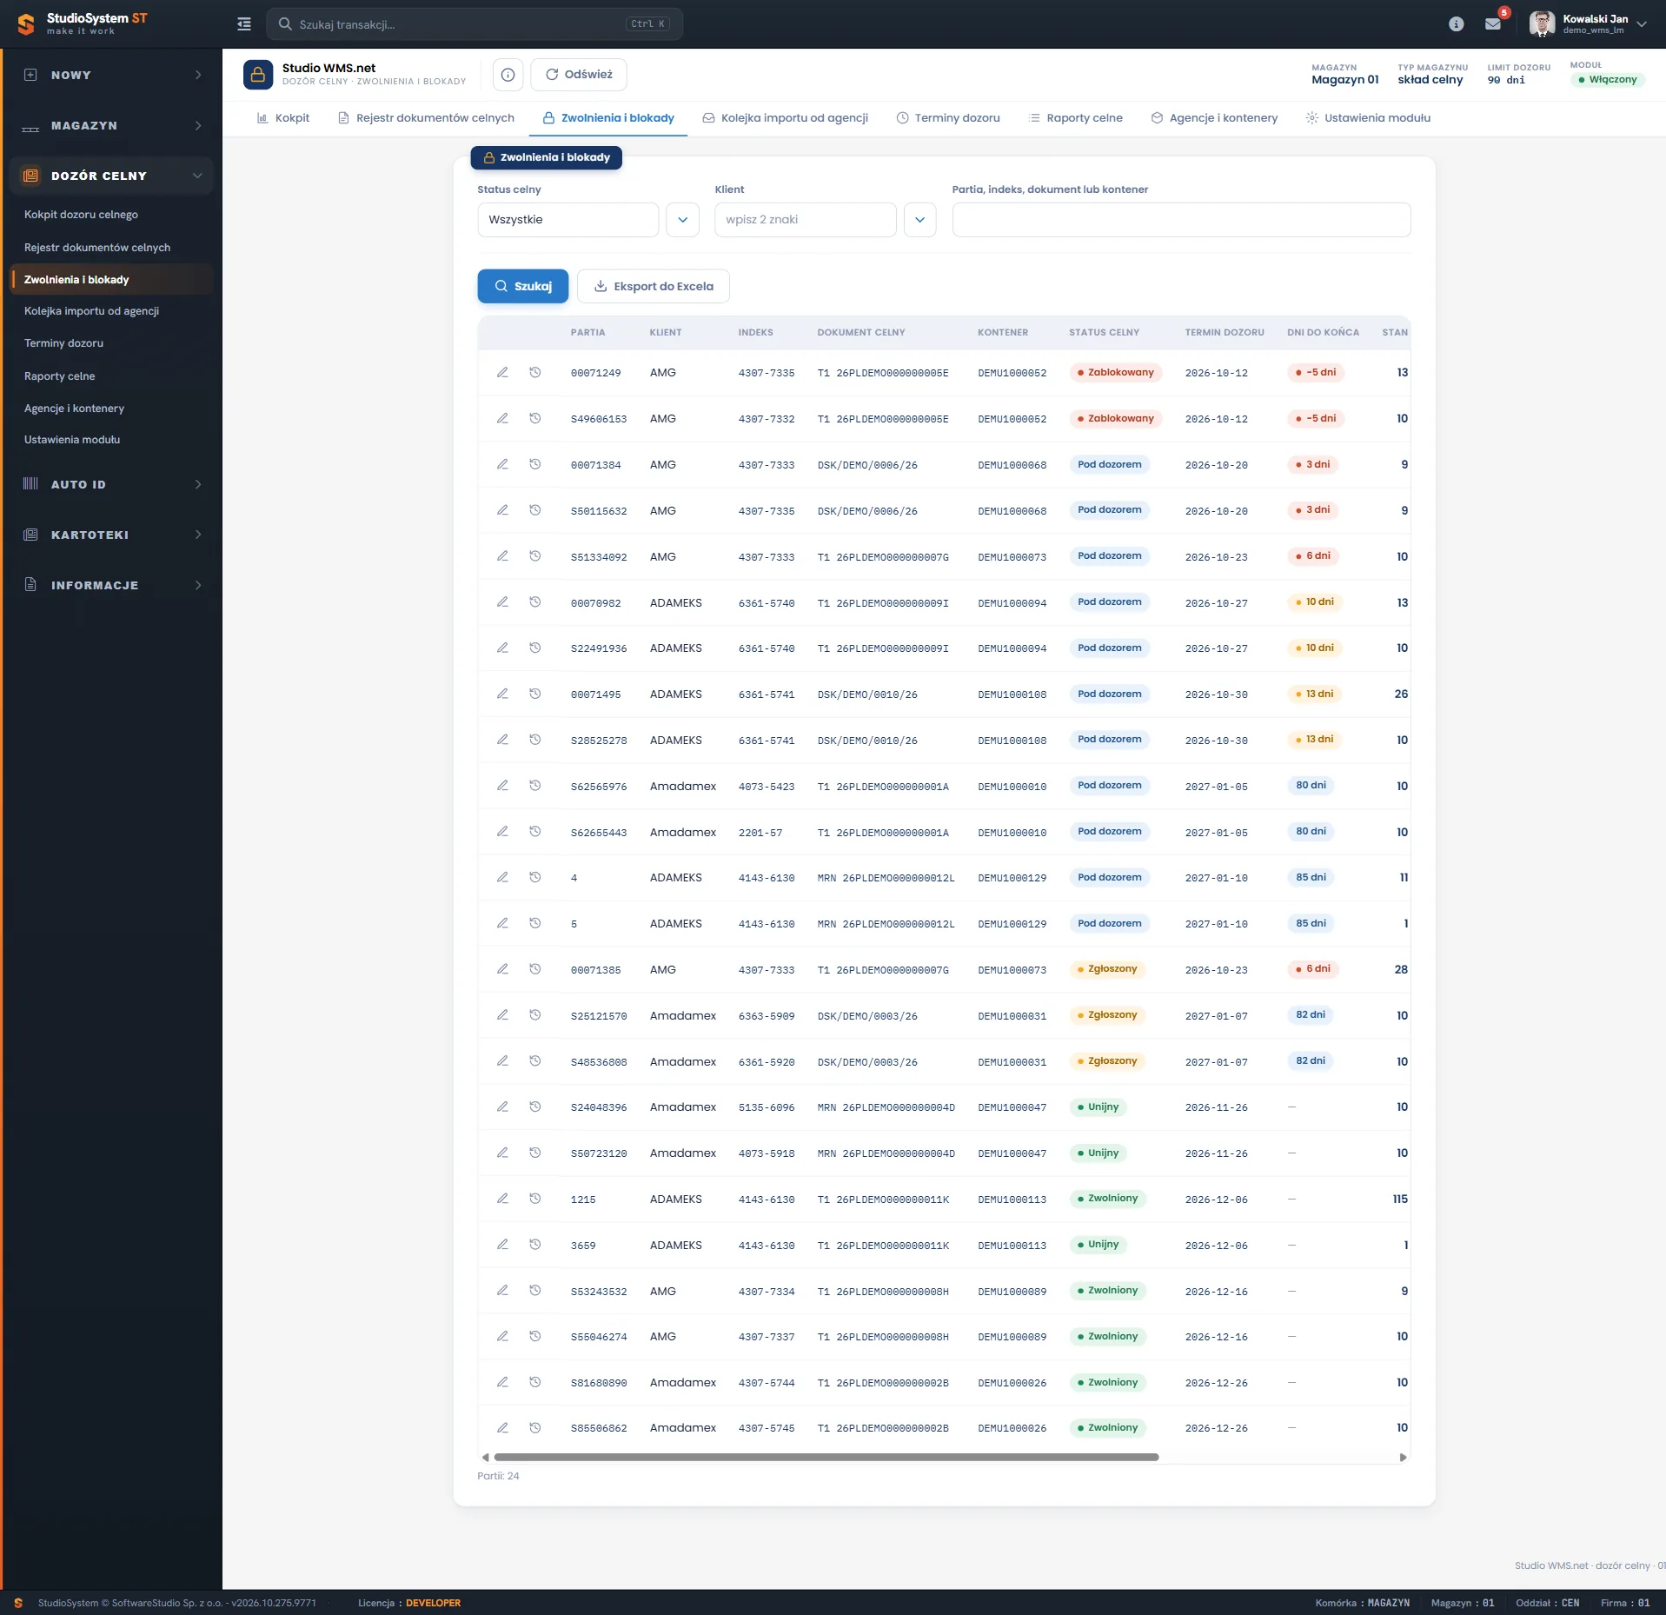Image resolution: width=1666 pixels, height=1615 pixels.
Task: Click the Odśwież refresh button
Action: pyautogui.click(x=579, y=75)
